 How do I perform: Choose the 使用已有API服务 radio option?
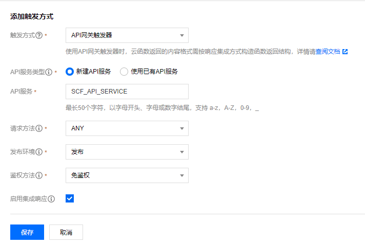pyautogui.click(x=124, y=72)
